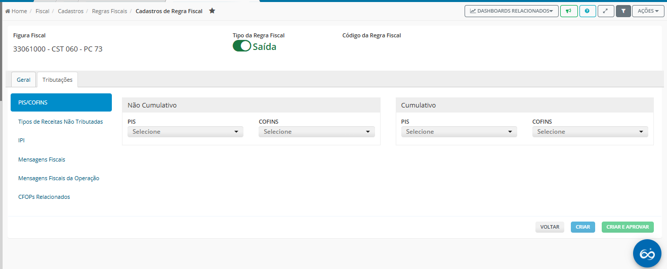
Task: Select IPI in the side menu
Action: click(21, 140)
